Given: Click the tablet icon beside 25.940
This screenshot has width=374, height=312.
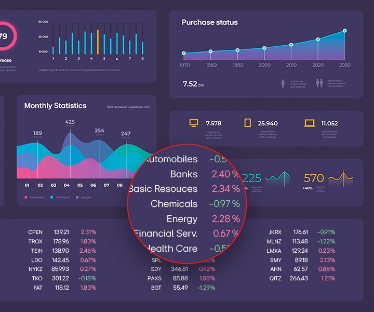Looking at the screenshot, I should (248, 123).
